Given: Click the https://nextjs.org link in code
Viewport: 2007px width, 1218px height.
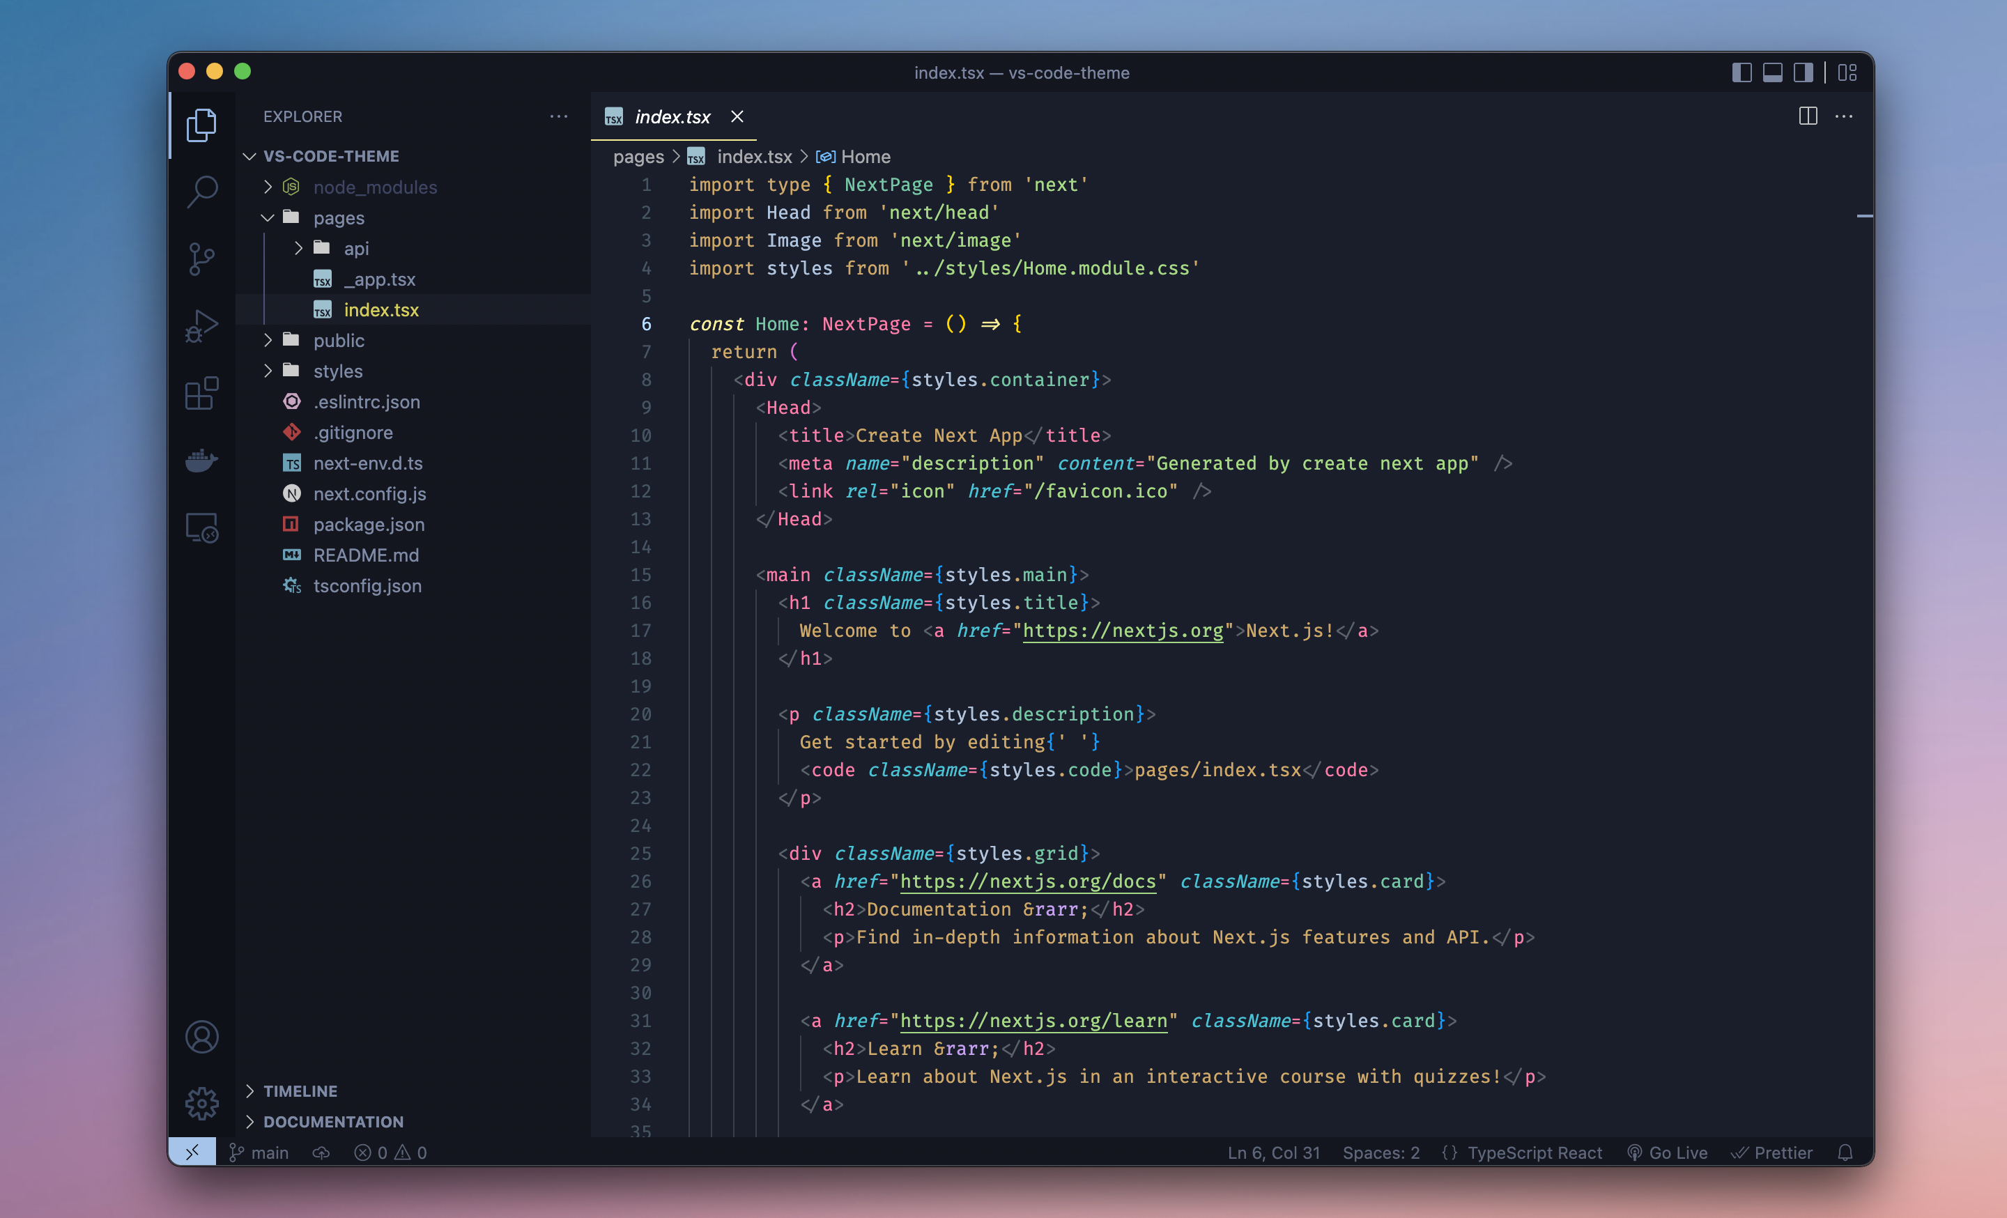Looking at the screenshot, I should point(1123,630).
